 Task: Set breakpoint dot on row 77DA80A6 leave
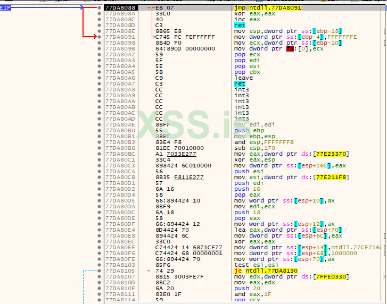[x=99, y=78]
